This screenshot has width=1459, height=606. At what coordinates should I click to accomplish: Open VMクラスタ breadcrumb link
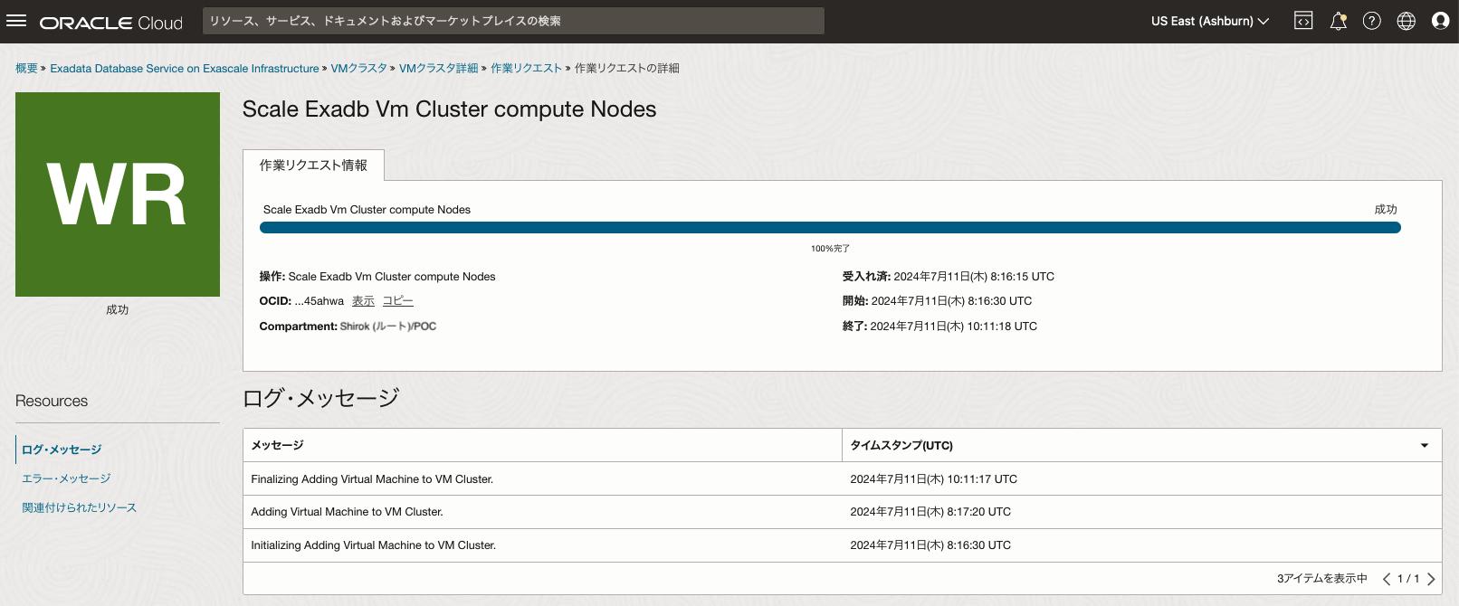pyautogui.click(x=358, y=68)
